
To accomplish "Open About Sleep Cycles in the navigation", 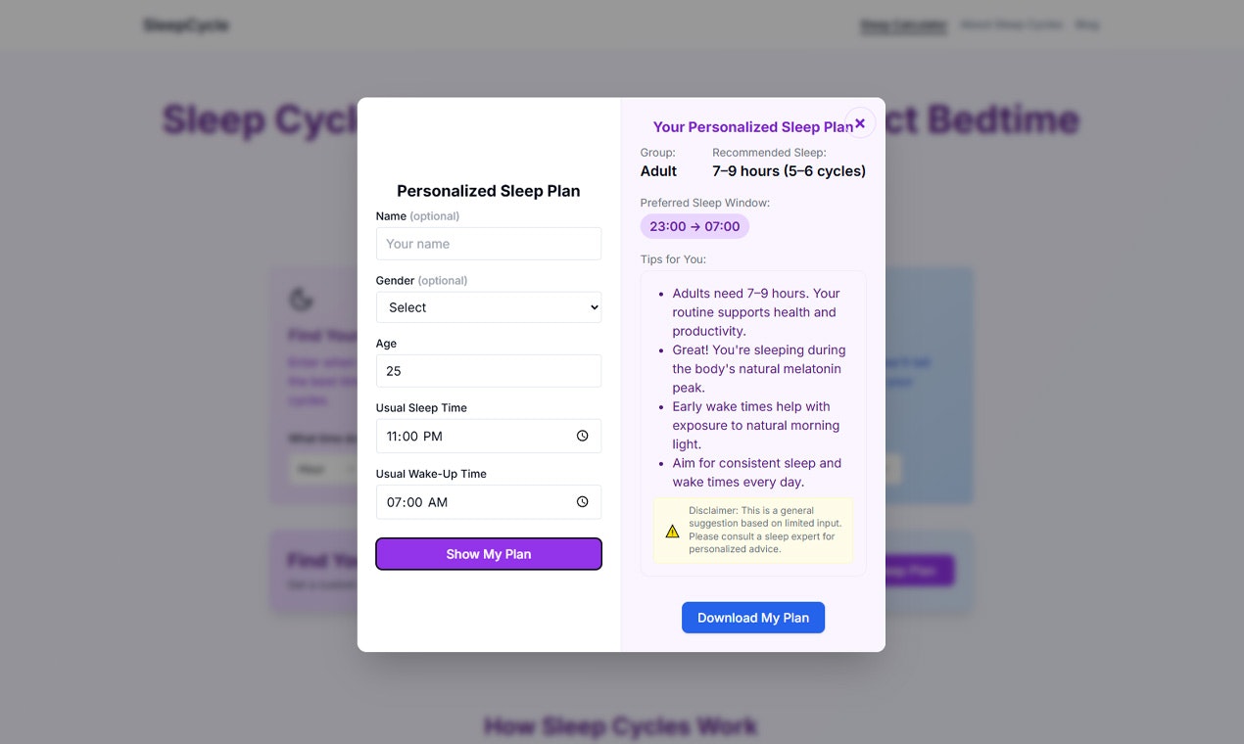I will pos(1011,24).
